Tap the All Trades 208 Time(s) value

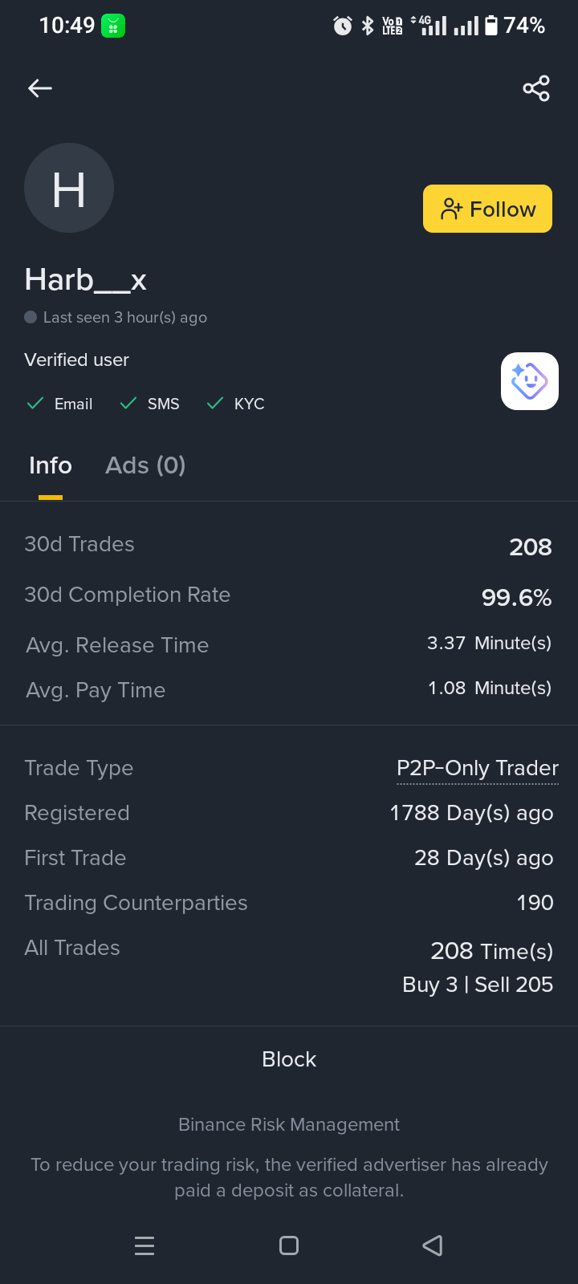click(x=492, y=951)
